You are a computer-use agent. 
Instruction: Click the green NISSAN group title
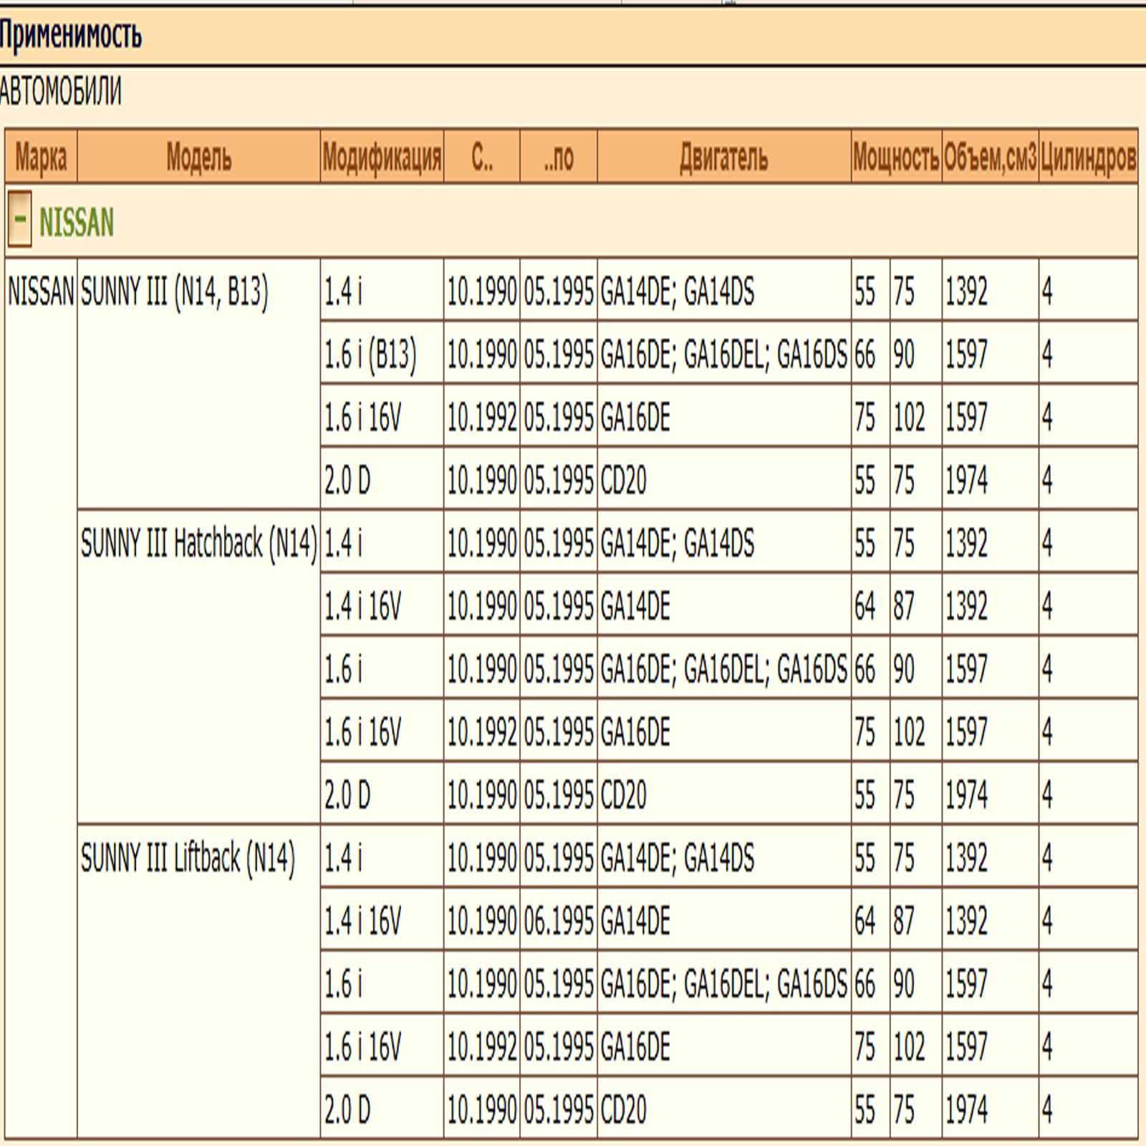76,222
